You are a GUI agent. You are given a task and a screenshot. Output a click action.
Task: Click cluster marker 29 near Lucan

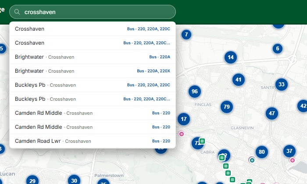[x=32, y=180]
